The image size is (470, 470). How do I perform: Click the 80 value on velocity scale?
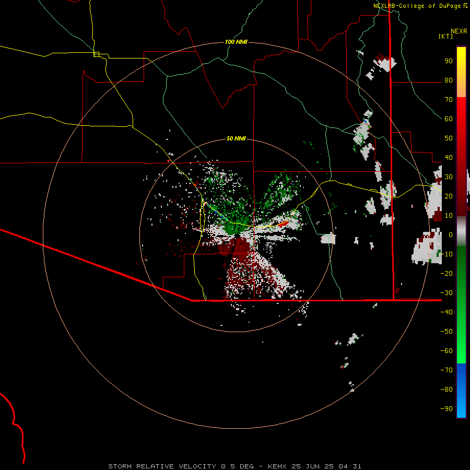[x=449, y=80]
